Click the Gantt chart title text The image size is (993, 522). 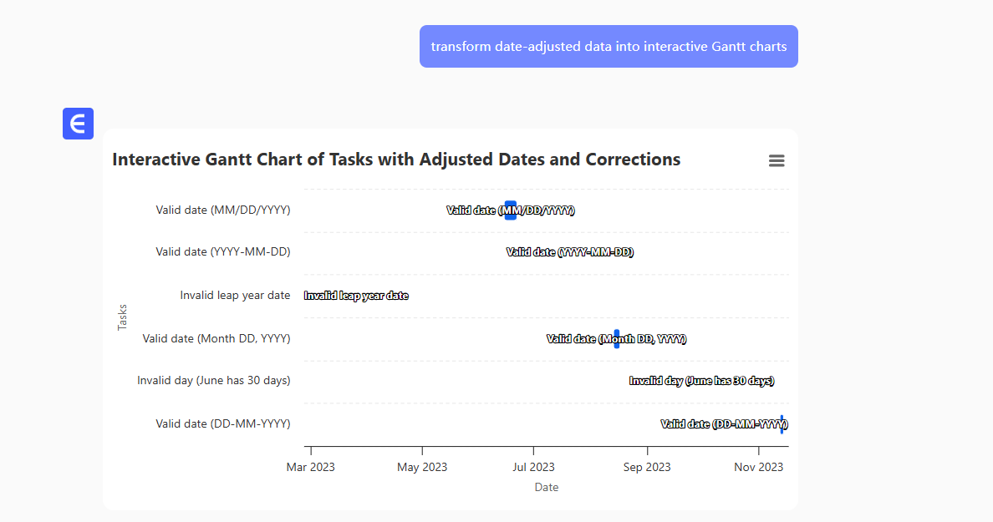pos(396,160)
